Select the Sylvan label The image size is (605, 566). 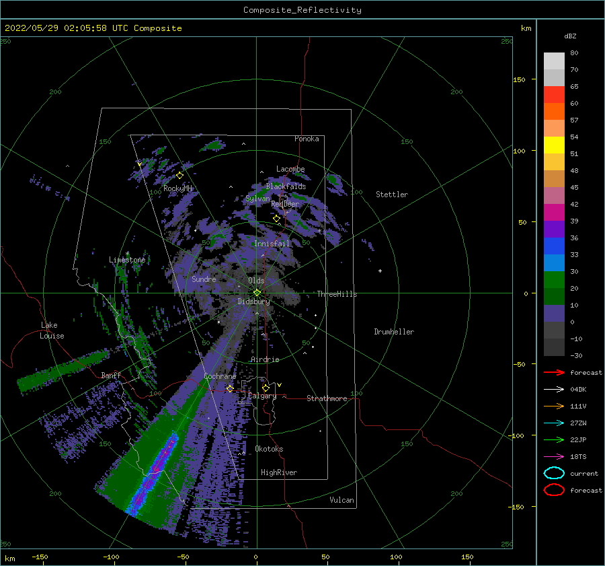(x=258, y=199)
